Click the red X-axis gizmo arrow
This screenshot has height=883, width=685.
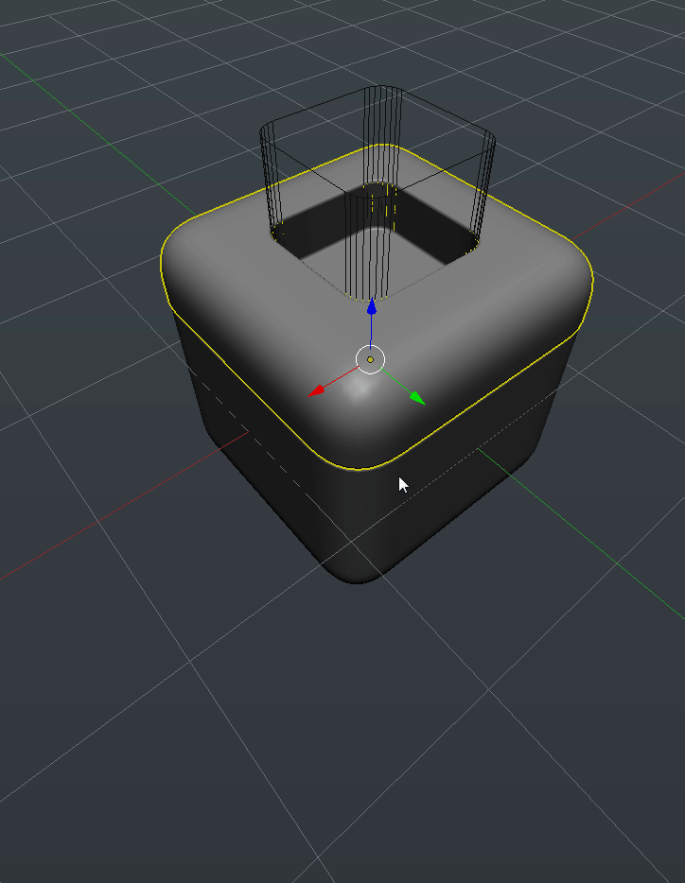coord(318,390)
